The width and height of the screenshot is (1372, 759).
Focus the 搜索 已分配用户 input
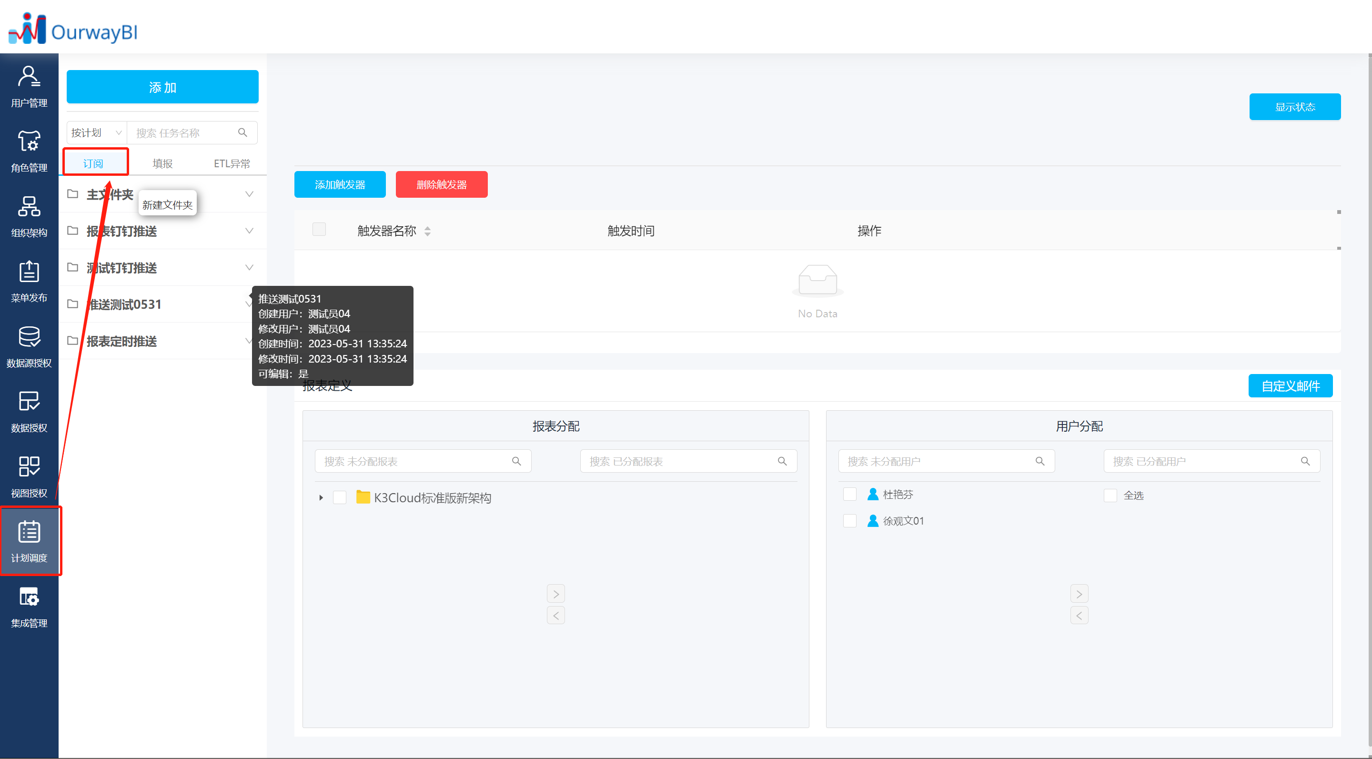click(x=1211, y=461)
